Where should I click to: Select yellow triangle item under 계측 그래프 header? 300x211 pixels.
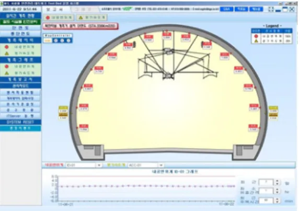[20, 73]
